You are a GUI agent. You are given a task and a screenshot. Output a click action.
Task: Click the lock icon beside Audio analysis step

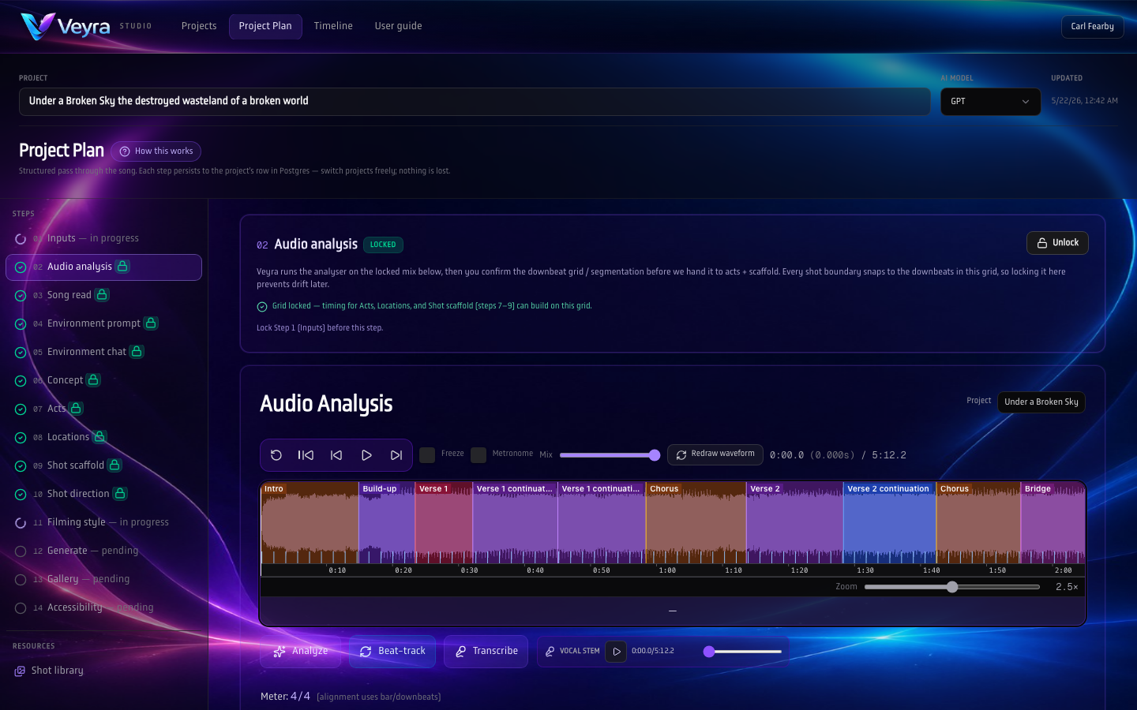click(122, 267)
